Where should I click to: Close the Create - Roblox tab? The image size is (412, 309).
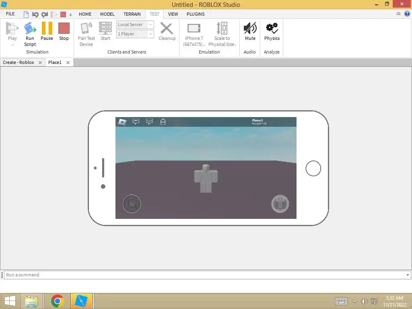pos(40,62)
